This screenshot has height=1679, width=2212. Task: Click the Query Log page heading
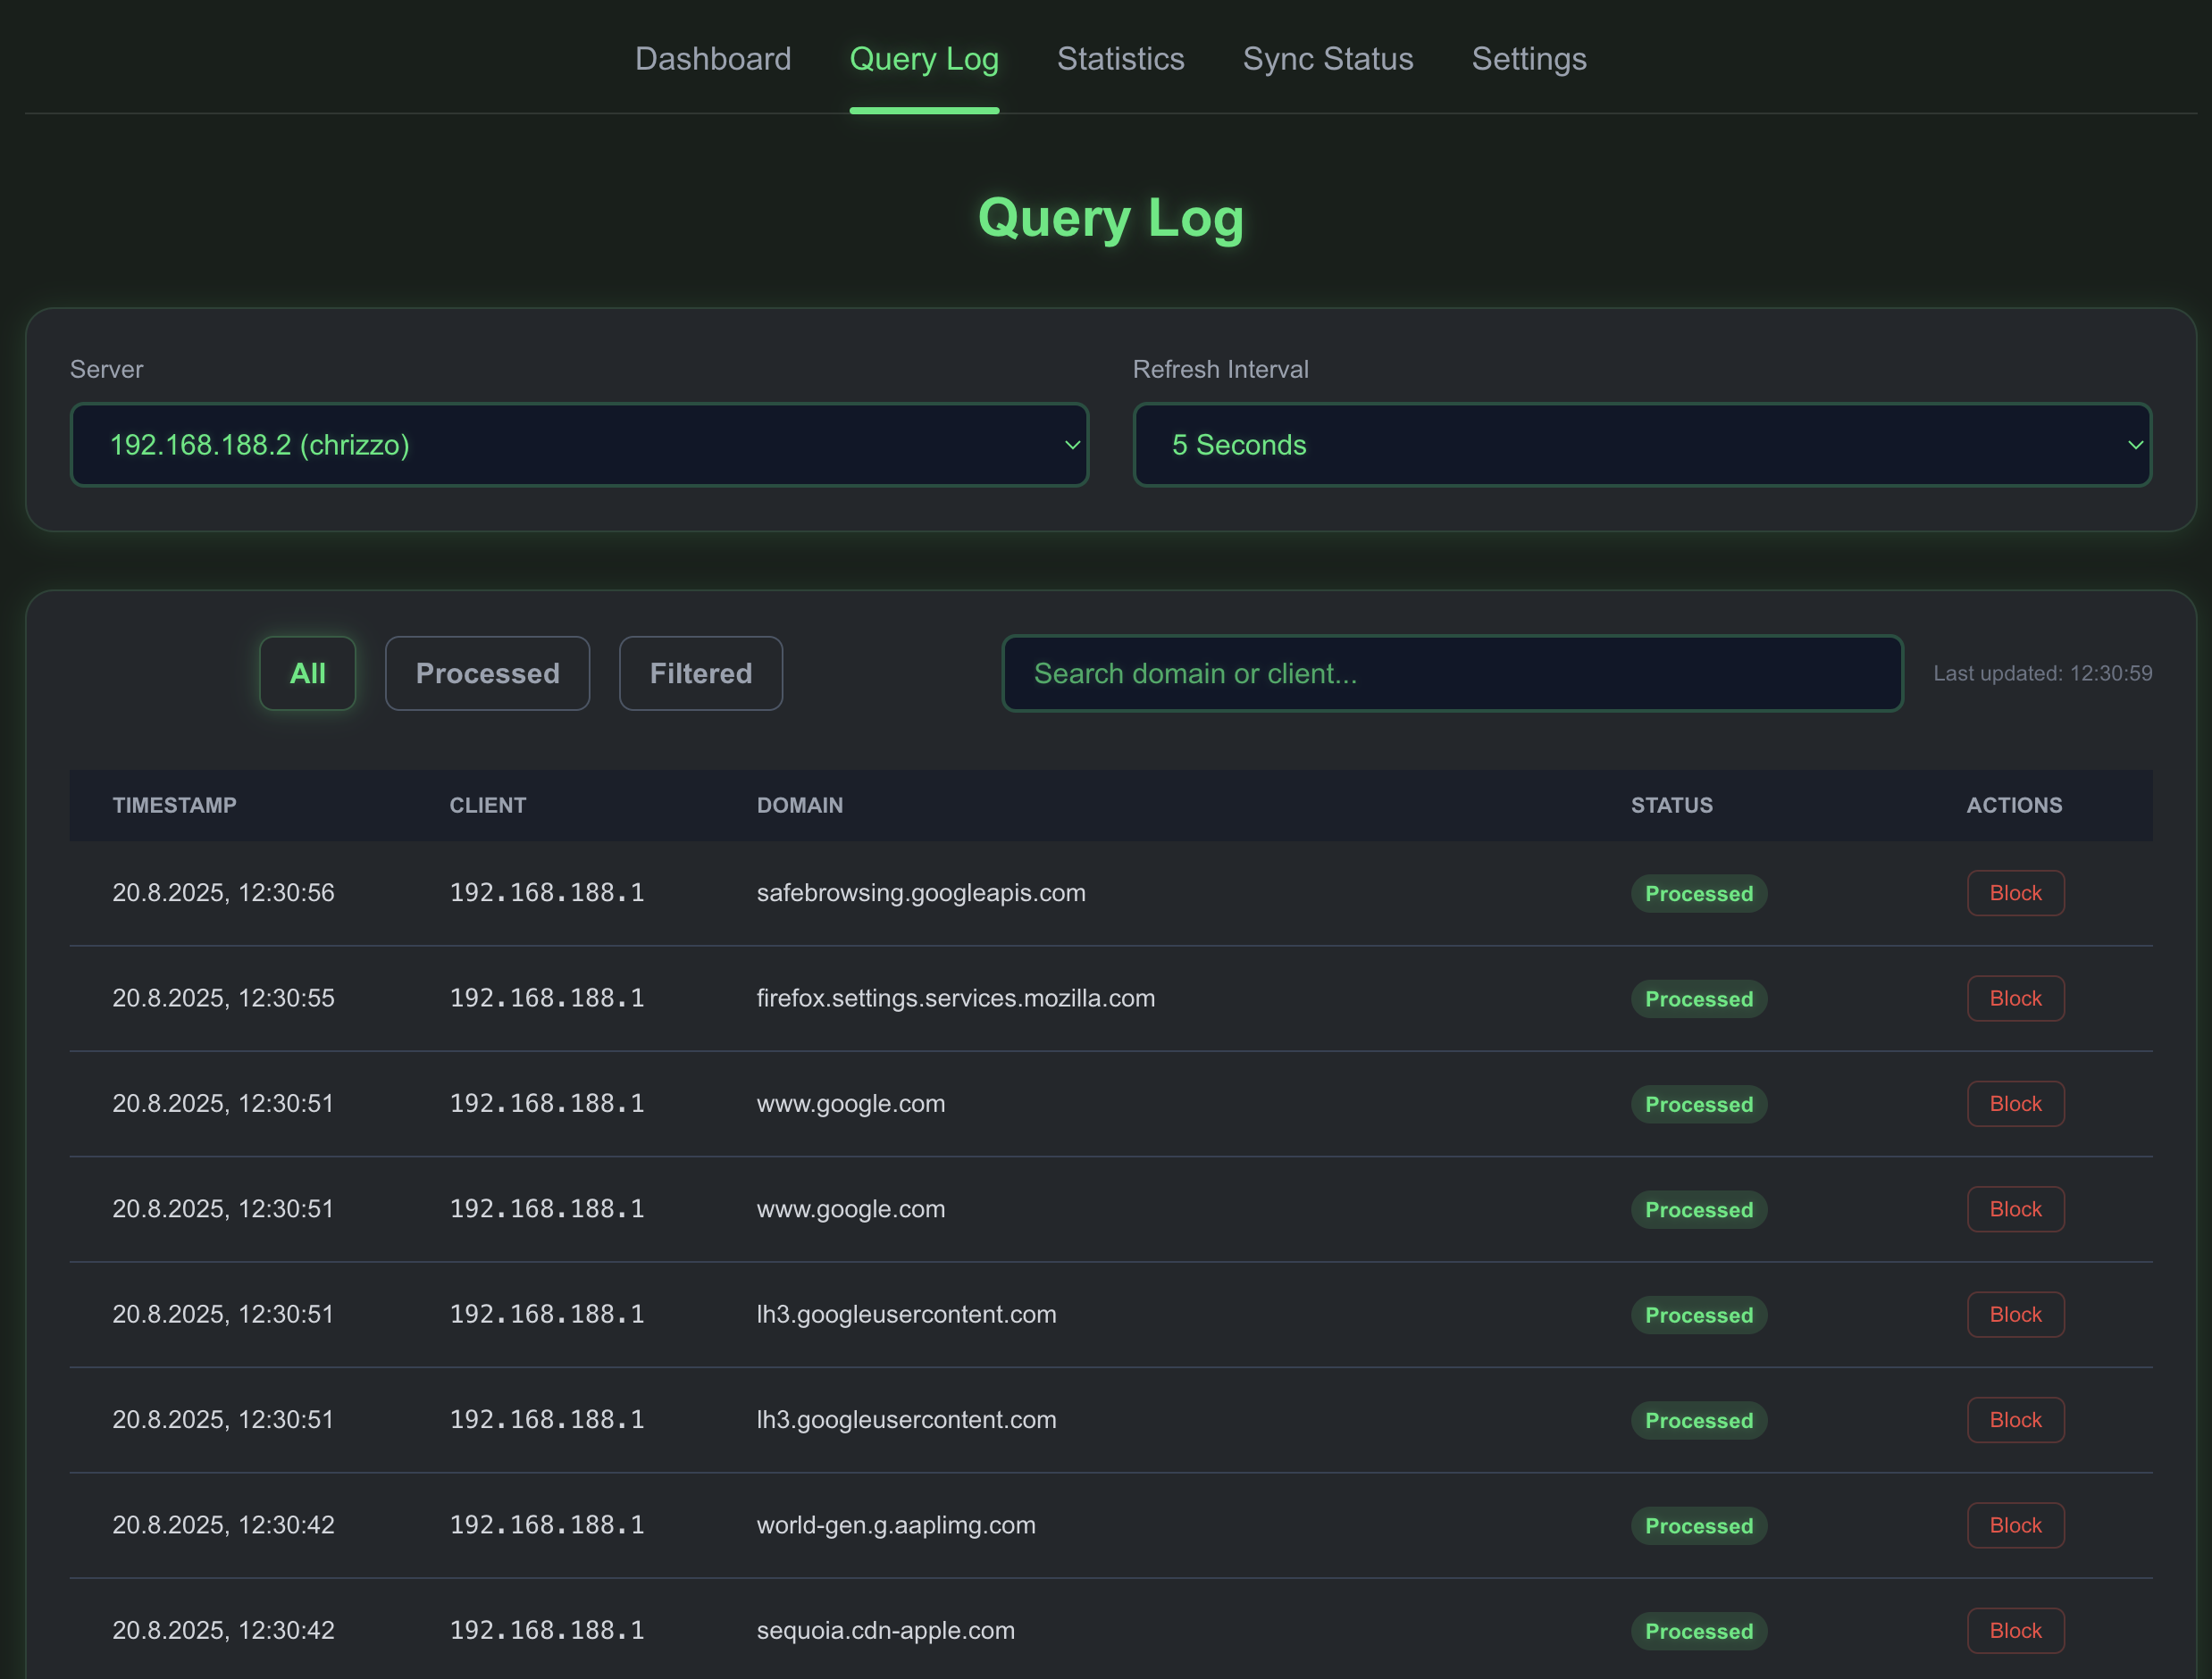coord(1110,217)
